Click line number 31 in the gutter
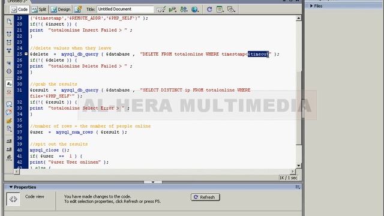Screen dimensions: 384x216 tap(20, 90)
